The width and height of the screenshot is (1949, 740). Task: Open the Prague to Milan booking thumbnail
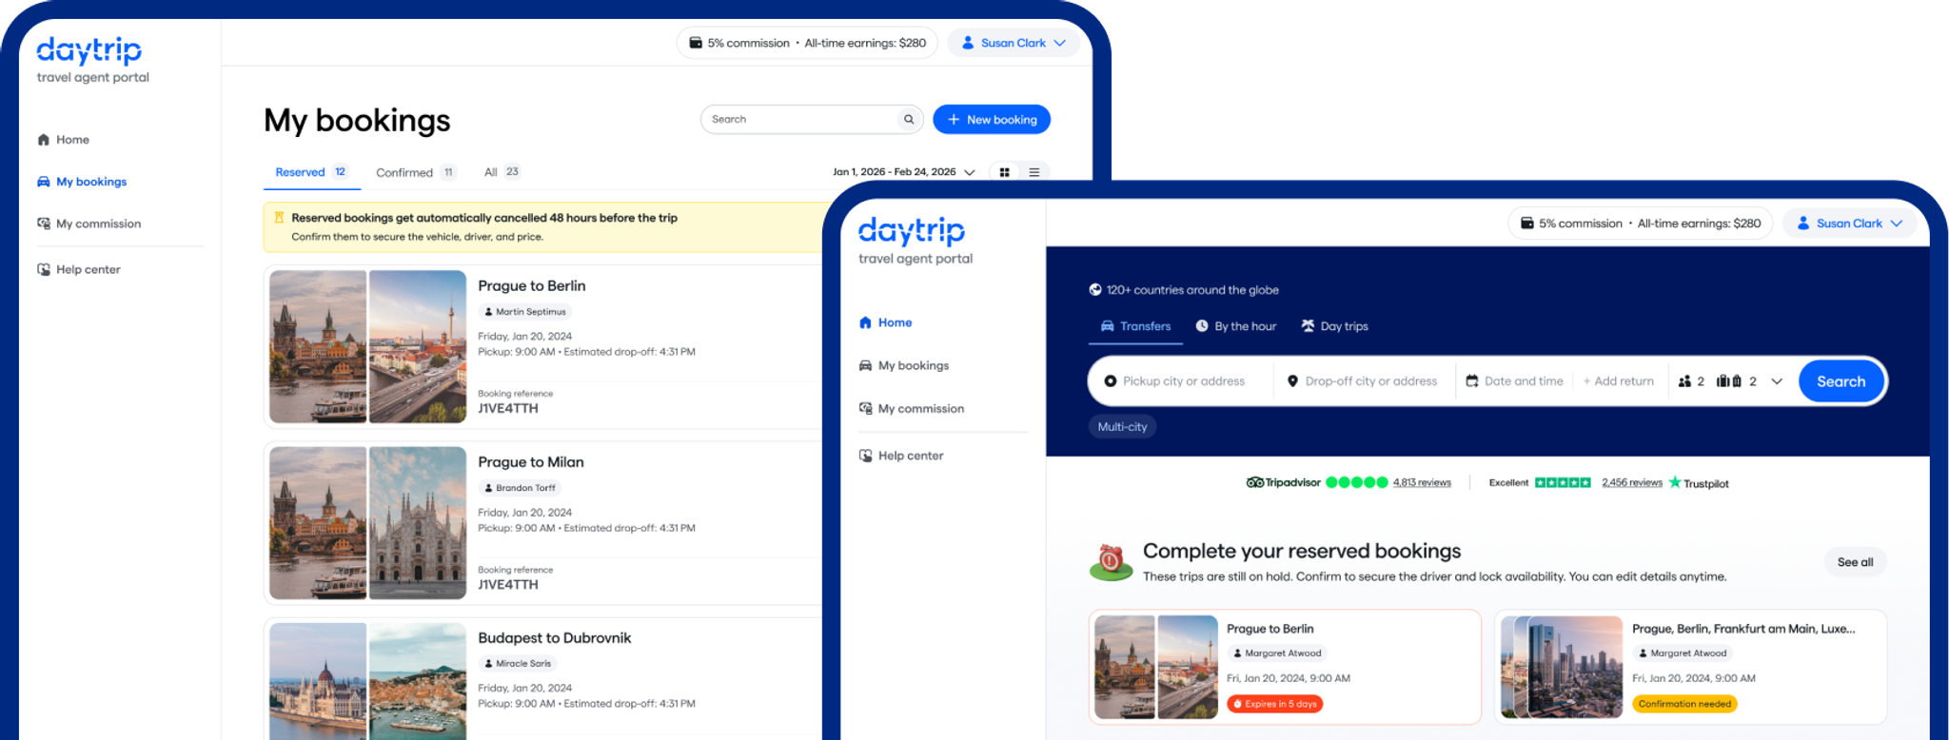pos(367,523)
